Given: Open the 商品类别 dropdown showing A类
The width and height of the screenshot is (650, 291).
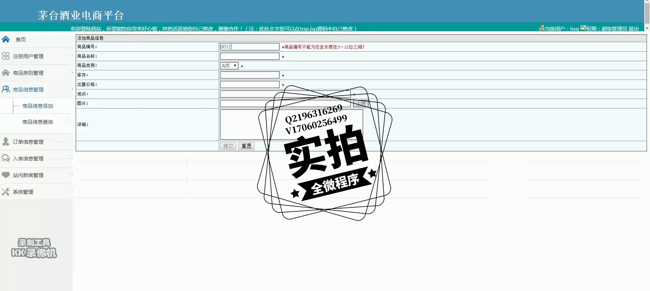Looking at the screenshot, I should (229, 66).
